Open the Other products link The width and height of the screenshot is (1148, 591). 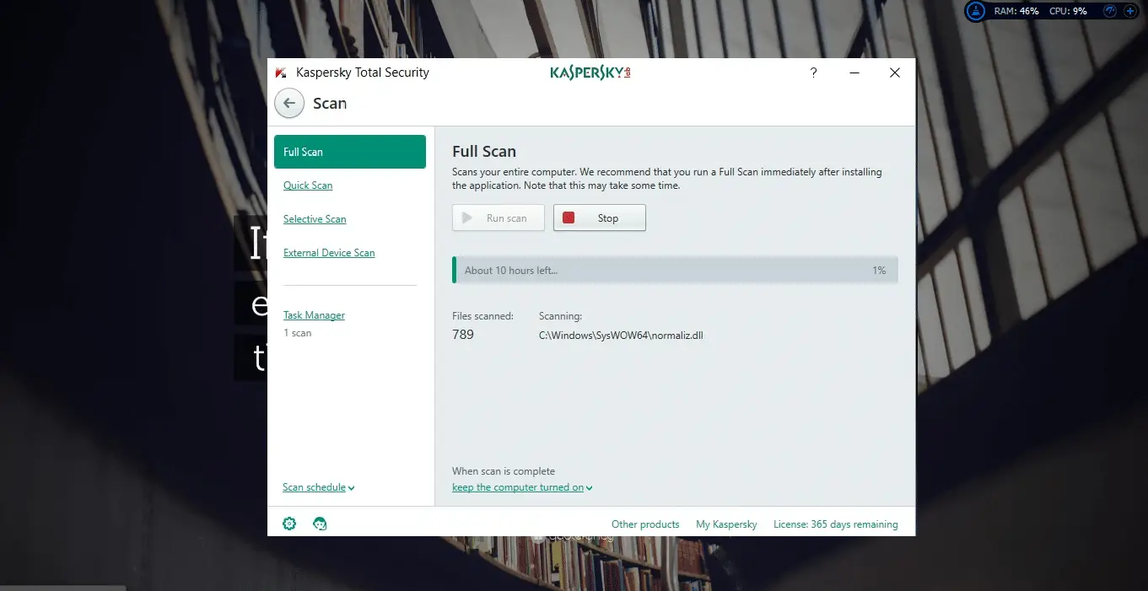644,524
